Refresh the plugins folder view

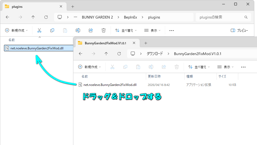(x=46, y=17)
